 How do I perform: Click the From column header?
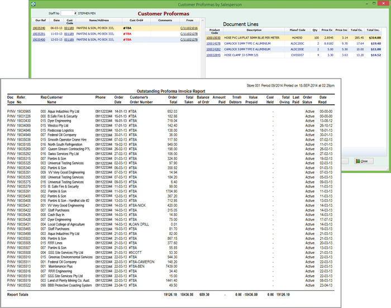(190, 21)
